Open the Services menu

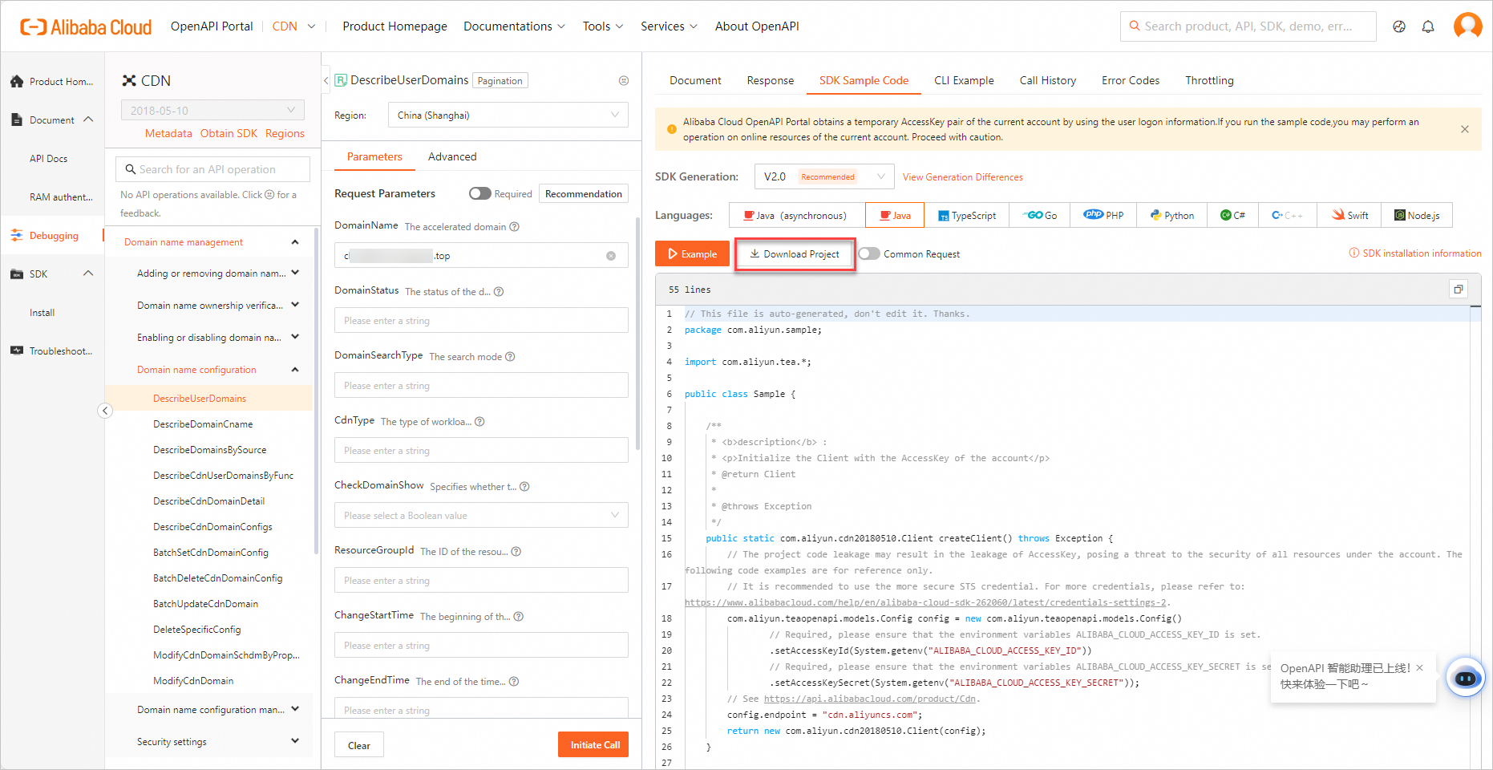[x=669, y=26]
